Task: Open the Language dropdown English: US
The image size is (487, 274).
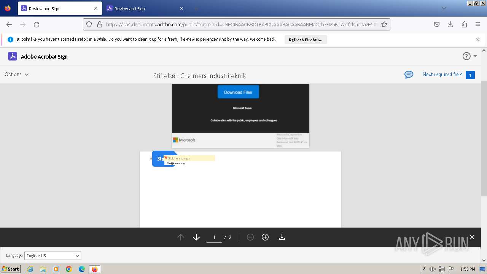Action: click(53, 256)
